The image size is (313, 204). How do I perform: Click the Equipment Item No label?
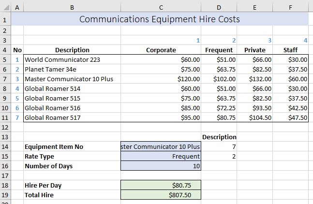(54, 146)
